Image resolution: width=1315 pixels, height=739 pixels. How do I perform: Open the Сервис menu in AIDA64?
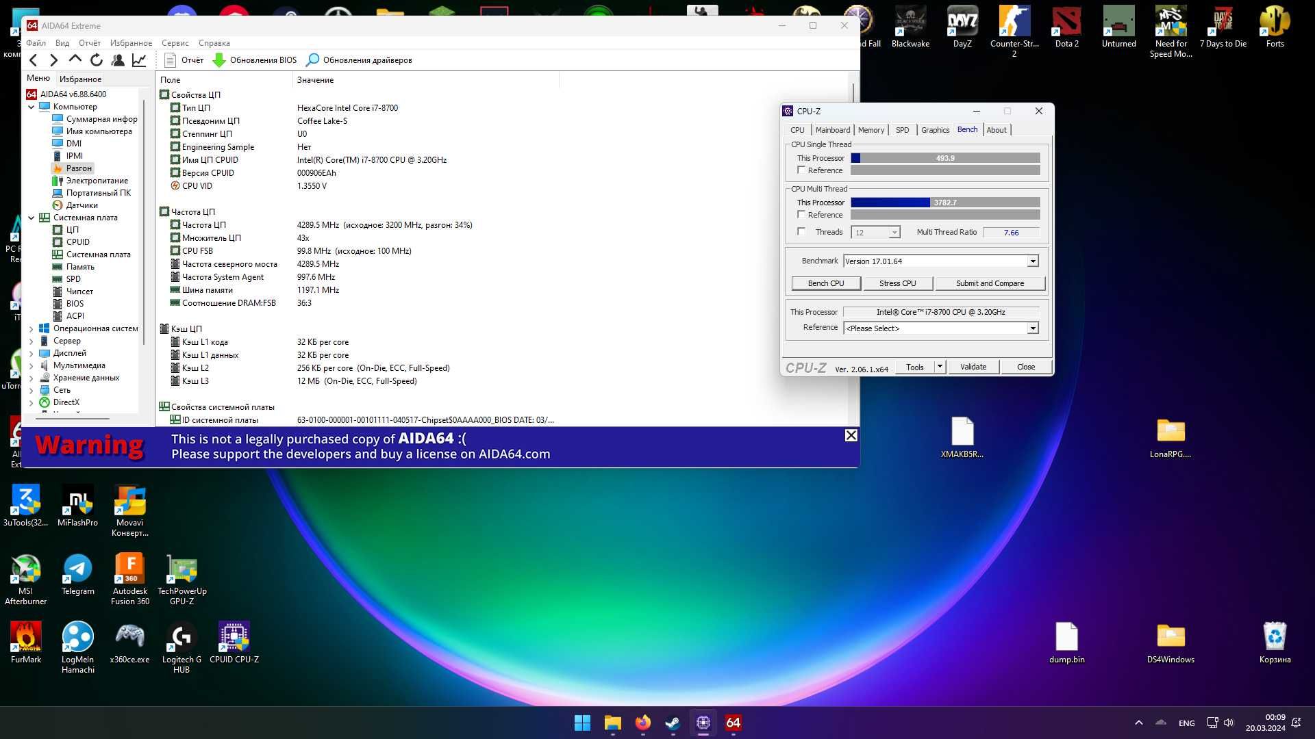tap(175, 42)
